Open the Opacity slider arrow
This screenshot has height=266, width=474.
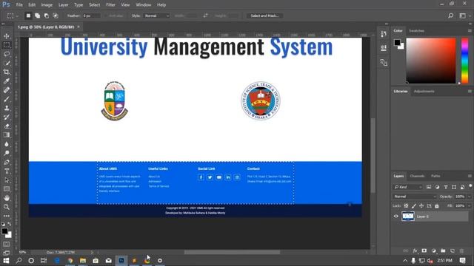click(469, 197)
